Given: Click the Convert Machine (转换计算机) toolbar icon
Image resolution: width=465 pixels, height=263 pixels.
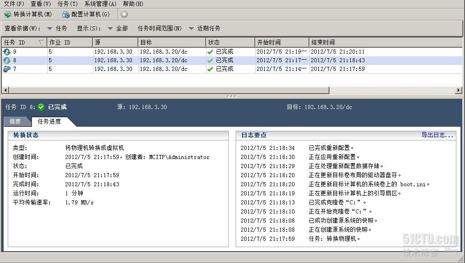Looking at the screenshot, I should click(x=8, y=14).
